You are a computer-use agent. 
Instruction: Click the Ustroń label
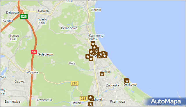click(76, 103)
